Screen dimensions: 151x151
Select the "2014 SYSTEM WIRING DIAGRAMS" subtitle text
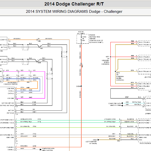pyautogui.click(x=57, y=12)
